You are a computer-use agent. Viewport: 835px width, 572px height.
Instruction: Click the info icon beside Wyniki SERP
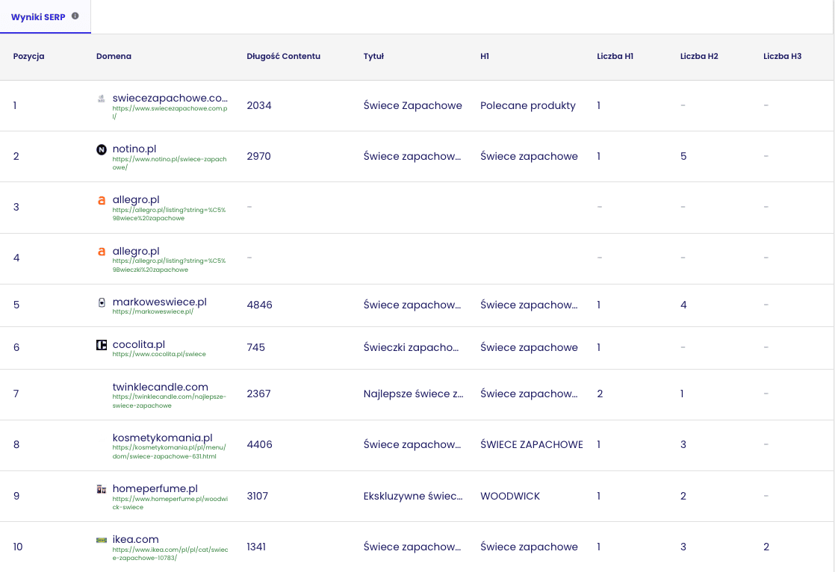[x=75, y=16]
